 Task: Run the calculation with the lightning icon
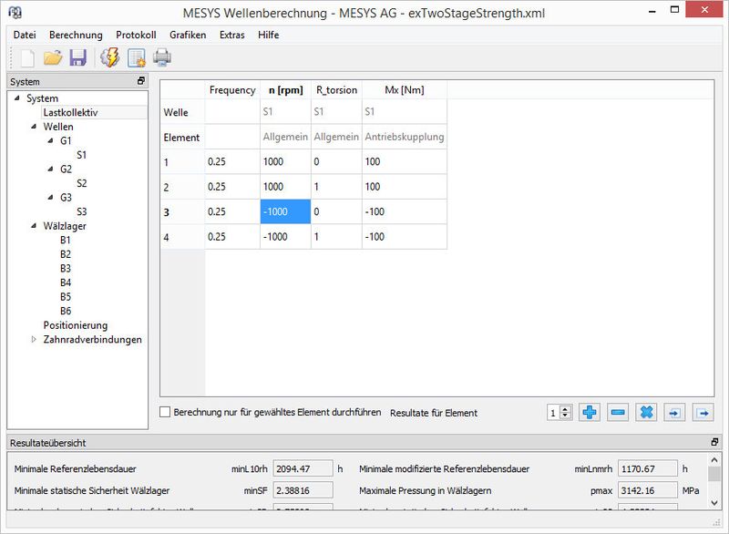coord(109,56)
